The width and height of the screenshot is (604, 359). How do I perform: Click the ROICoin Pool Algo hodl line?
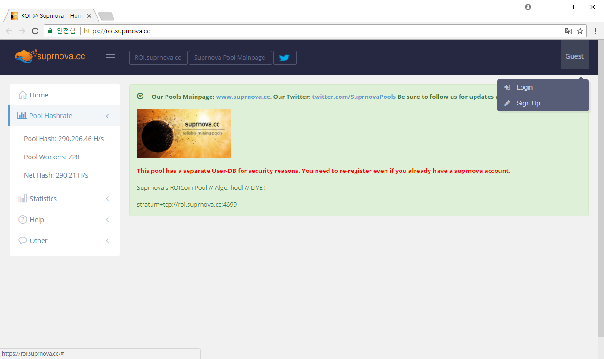coord(201,187)
